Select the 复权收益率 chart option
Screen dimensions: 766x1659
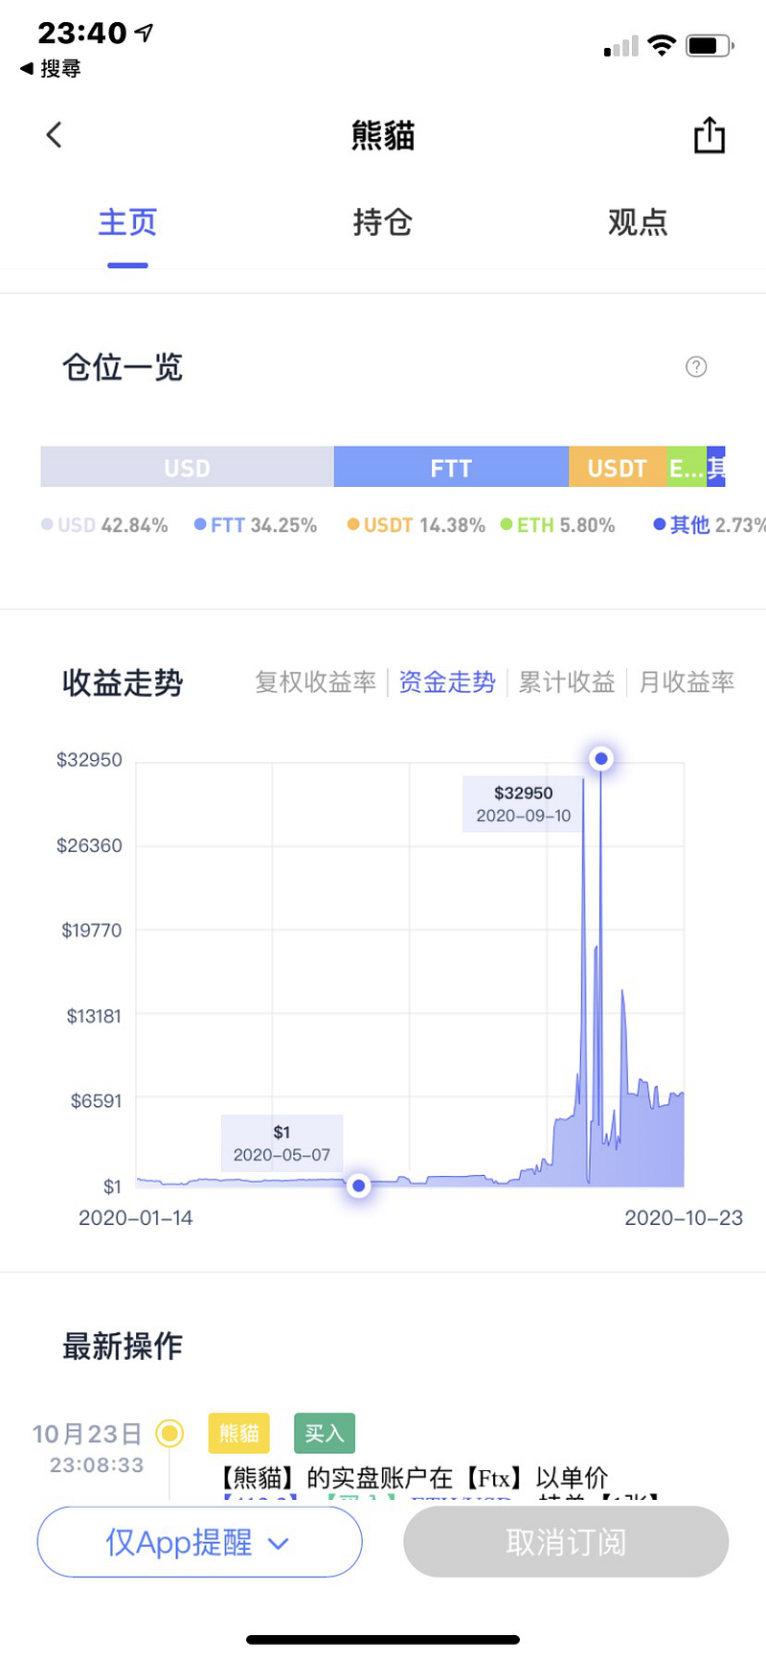pyautogui.click(x=316, y=682)
